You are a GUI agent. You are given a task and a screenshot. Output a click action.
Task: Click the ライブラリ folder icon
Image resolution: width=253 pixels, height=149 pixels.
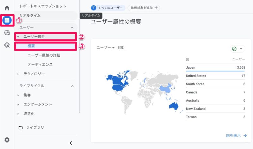[x=21, y=127]
